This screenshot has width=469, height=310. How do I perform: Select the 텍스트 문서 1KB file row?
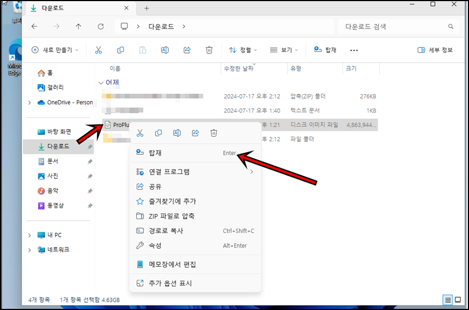(240, 110)
